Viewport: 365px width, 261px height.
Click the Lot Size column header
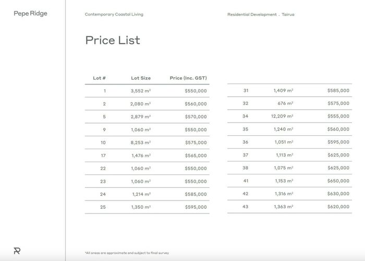tap(141, 78)
